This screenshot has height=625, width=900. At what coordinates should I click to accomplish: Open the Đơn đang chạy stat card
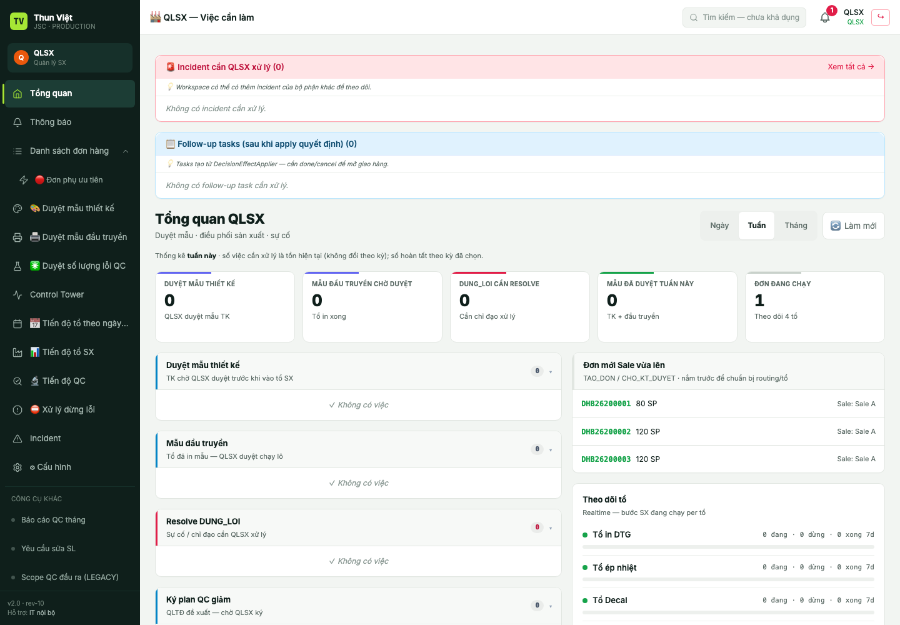coord(815,307)
